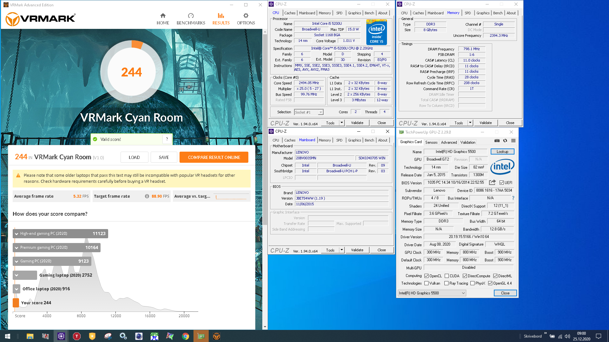Switch to the Validation tab in GPU-Z
The width and height of the screenshot is (609, 342).
(468, 142)
